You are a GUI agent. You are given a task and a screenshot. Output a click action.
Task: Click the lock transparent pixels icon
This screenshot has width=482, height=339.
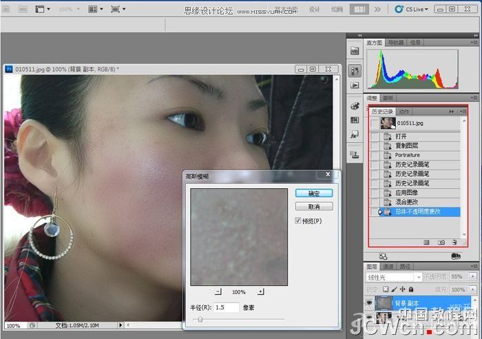pyautogui.click(x=386, y=289)
